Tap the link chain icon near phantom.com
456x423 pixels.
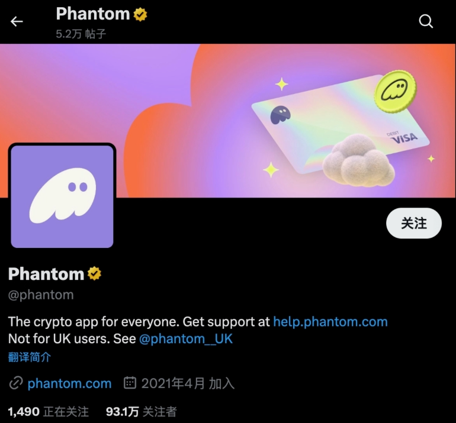pos(16,383)
